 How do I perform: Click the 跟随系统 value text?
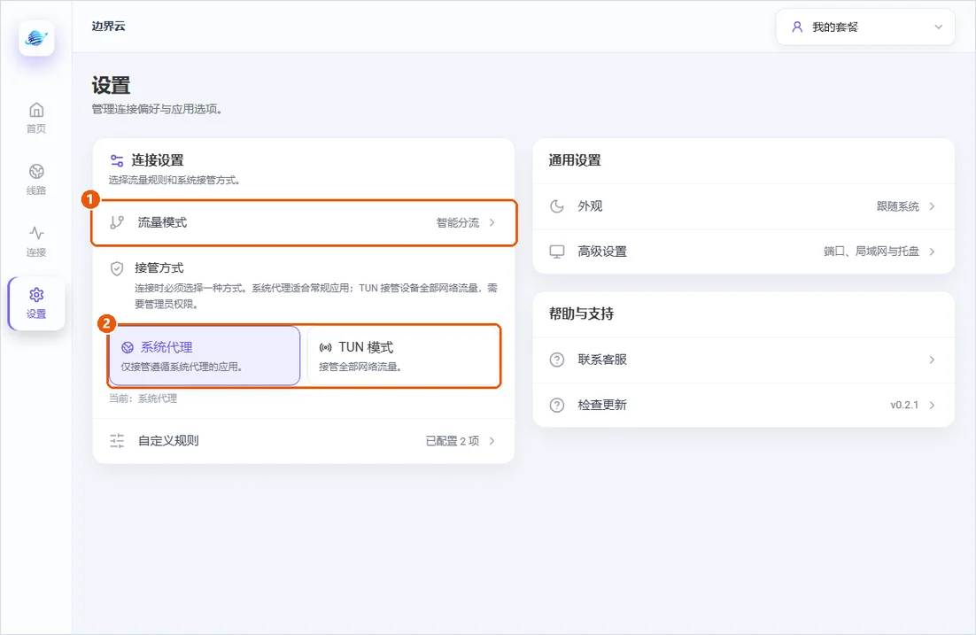tap(897, 206)
